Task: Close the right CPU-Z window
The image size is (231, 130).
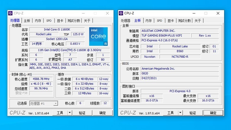Action: click(x=218, y=13)
